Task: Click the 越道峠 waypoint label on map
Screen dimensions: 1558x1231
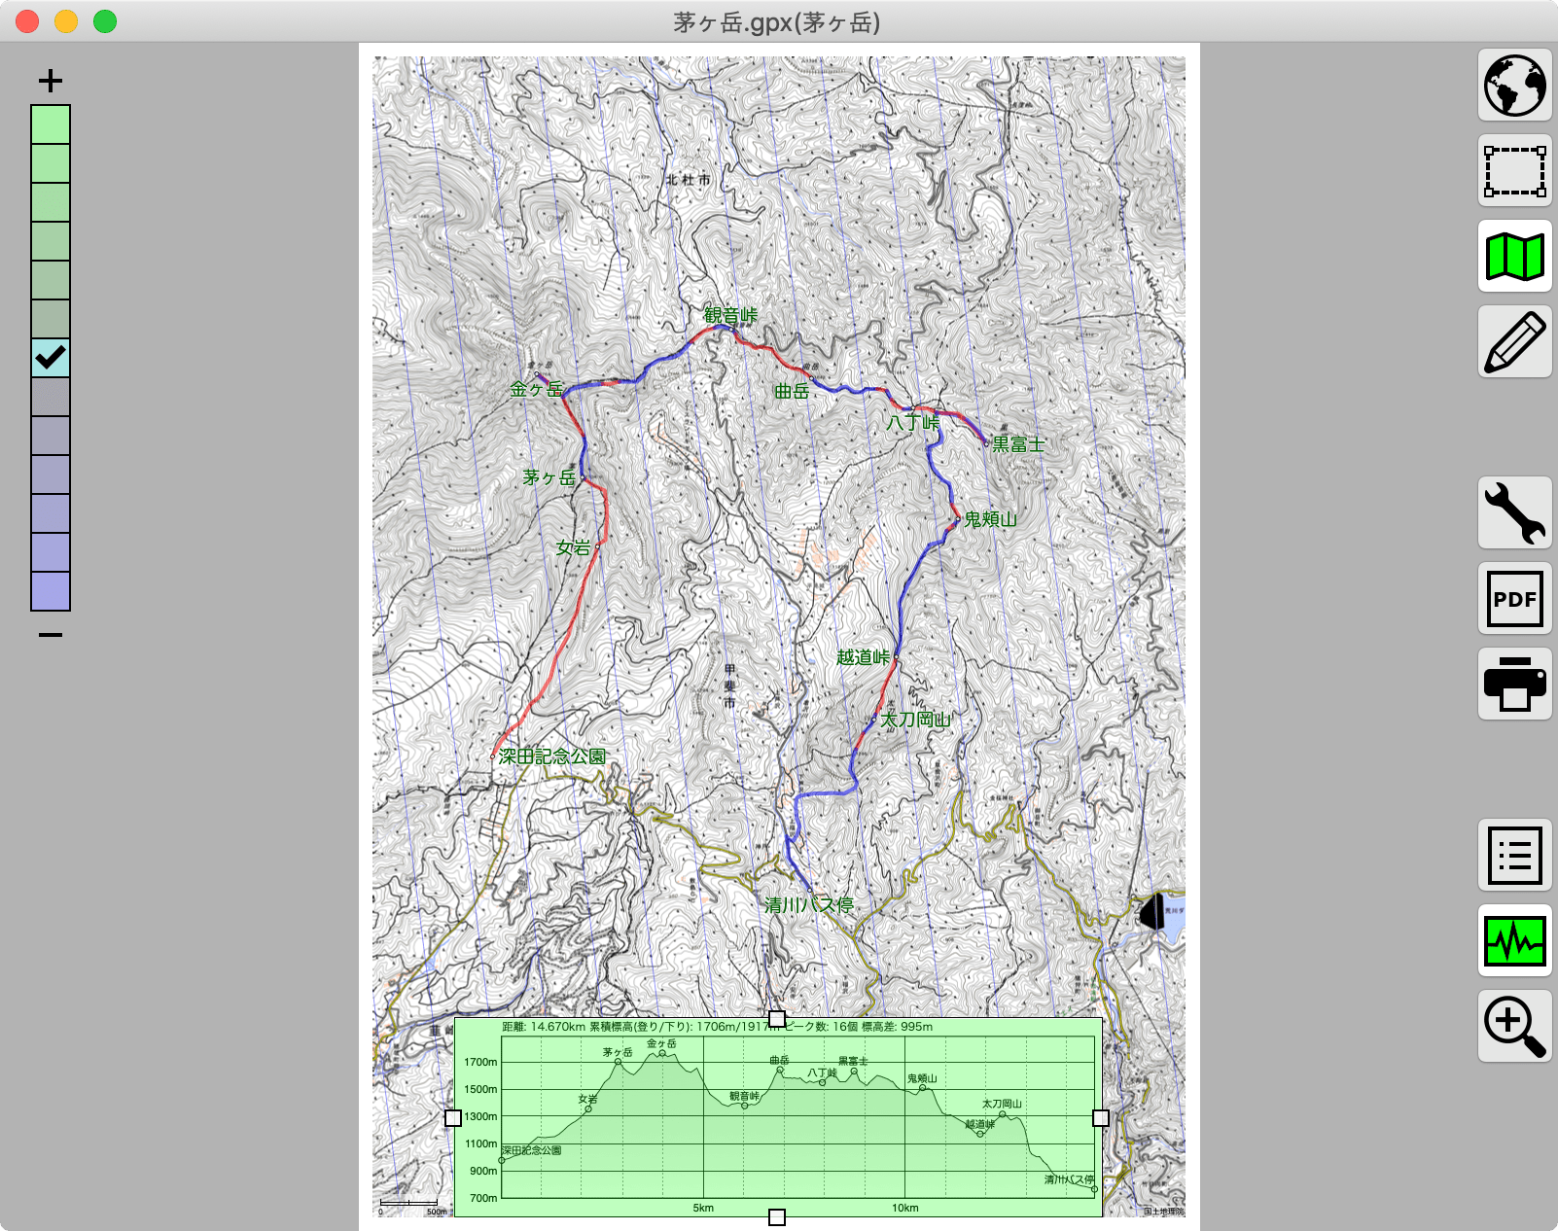Action: [864, 657]
